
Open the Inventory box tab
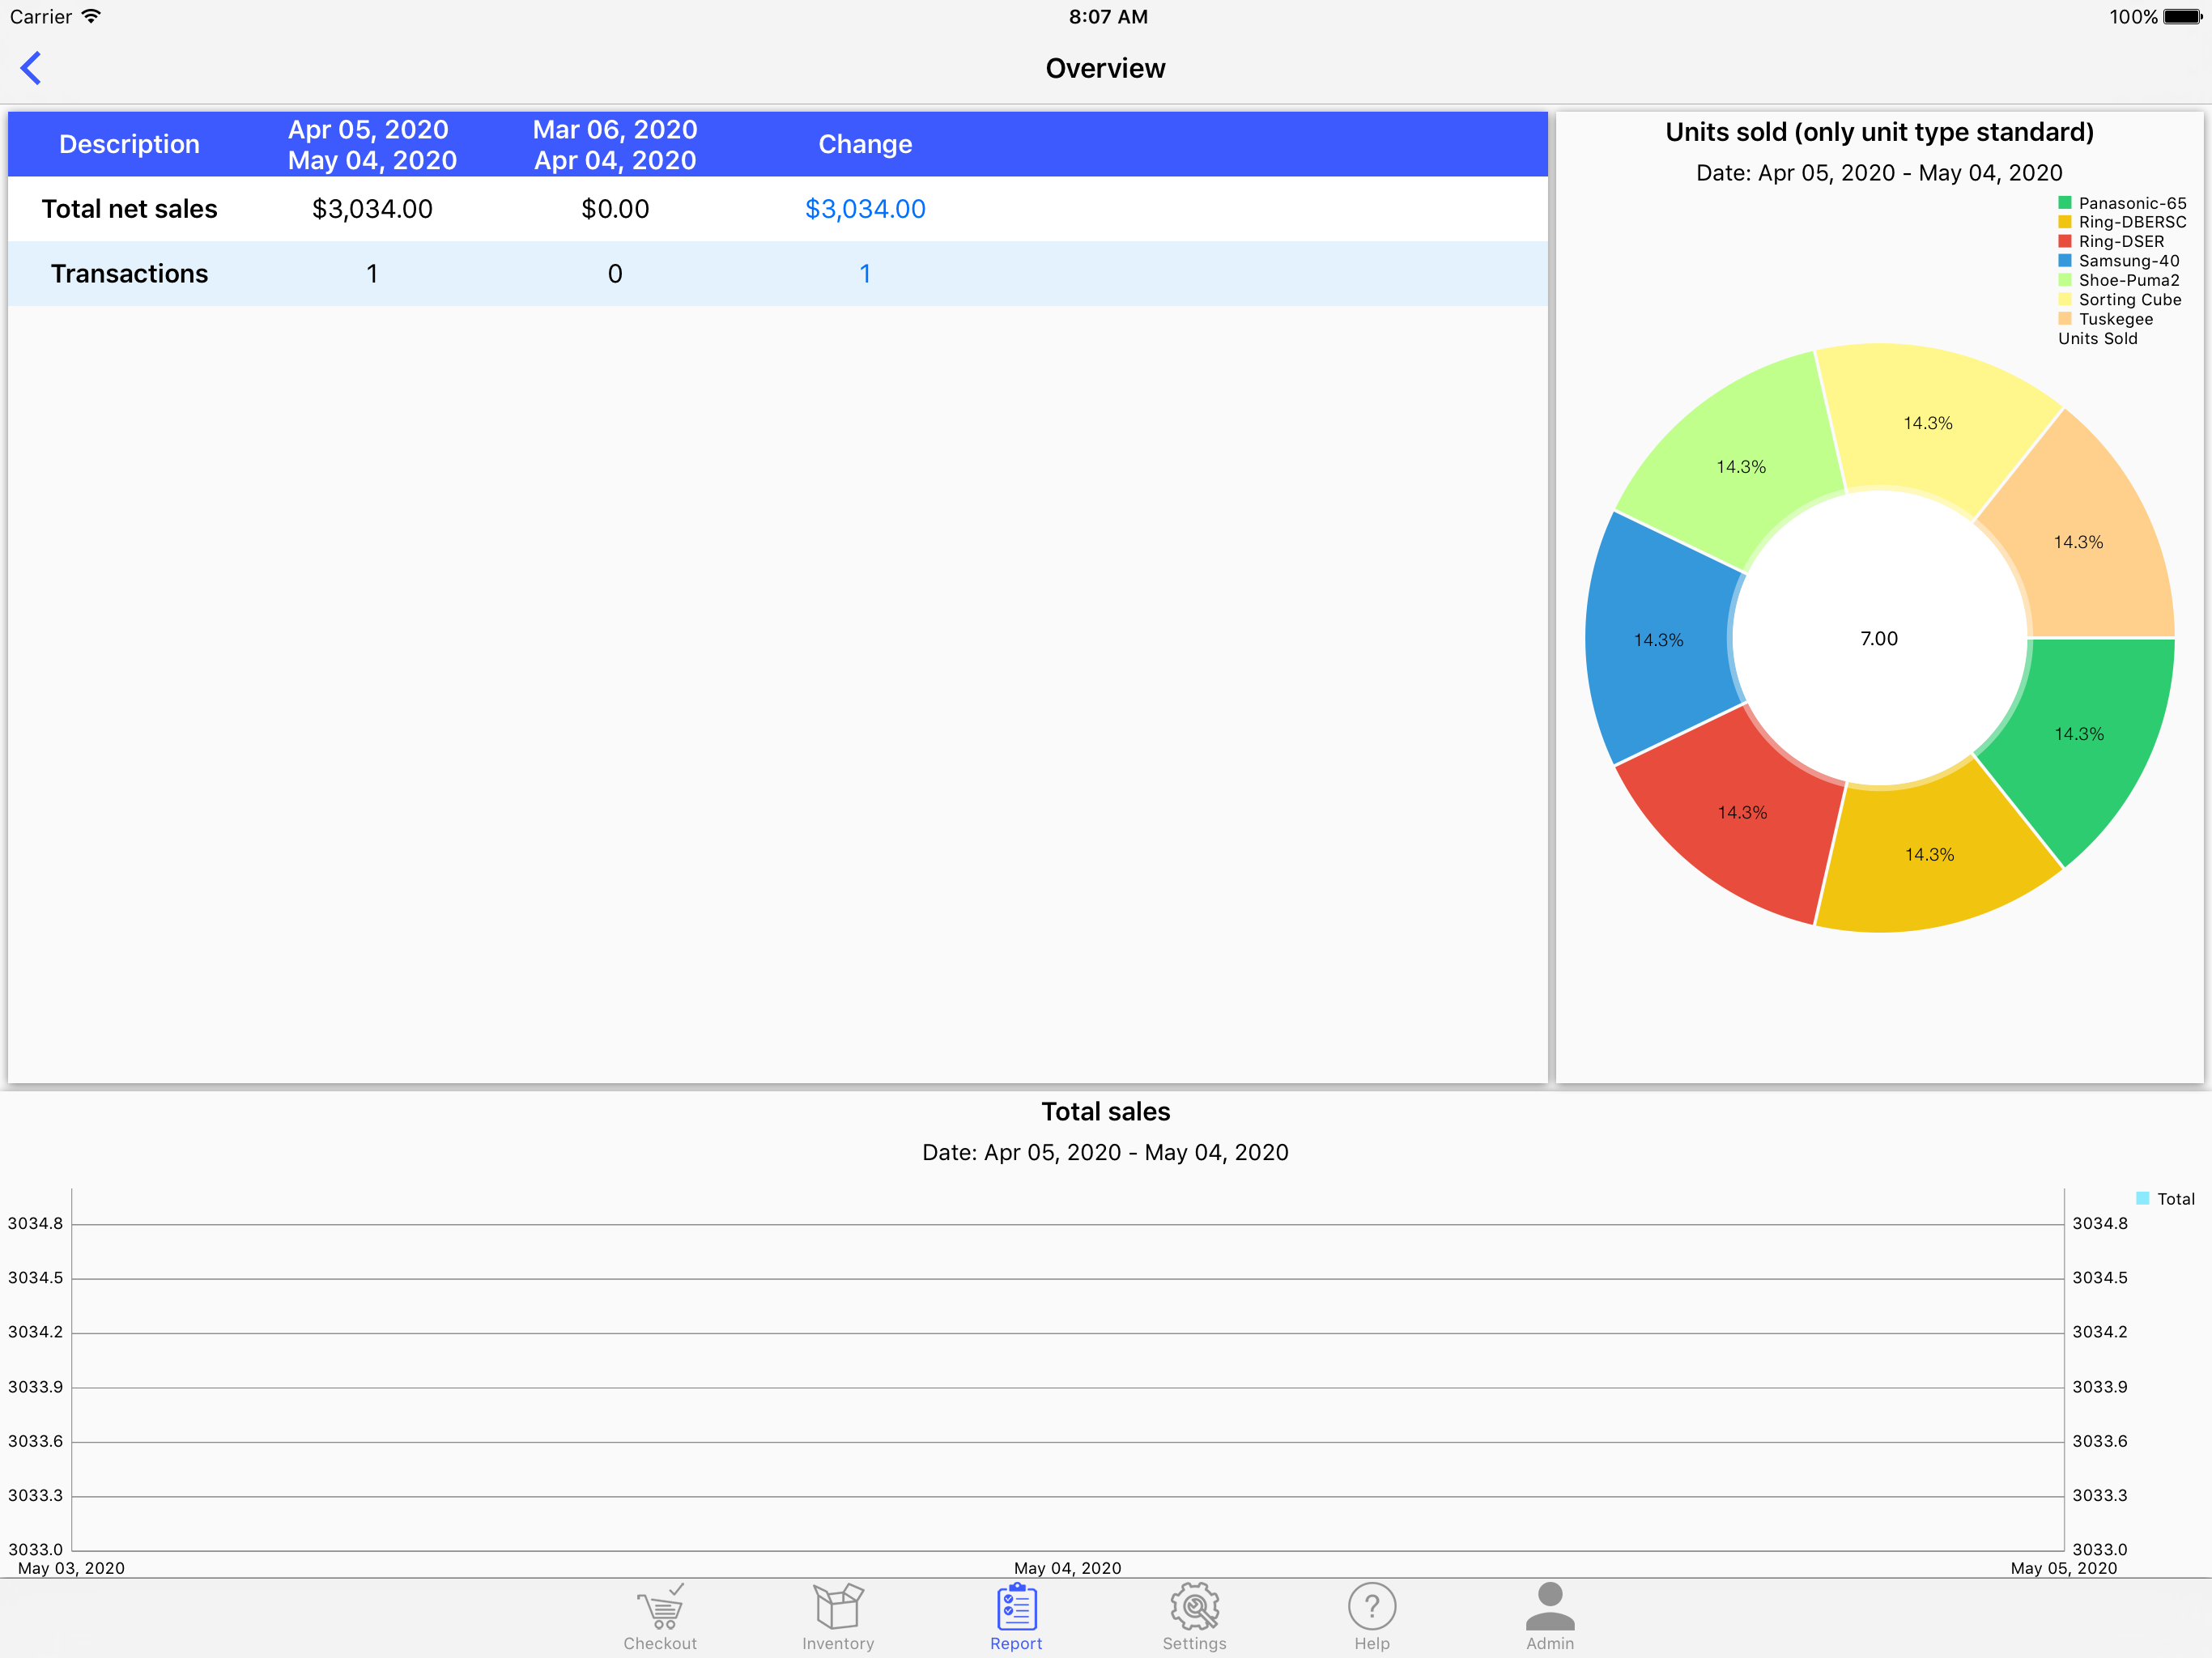(838, 1617)
